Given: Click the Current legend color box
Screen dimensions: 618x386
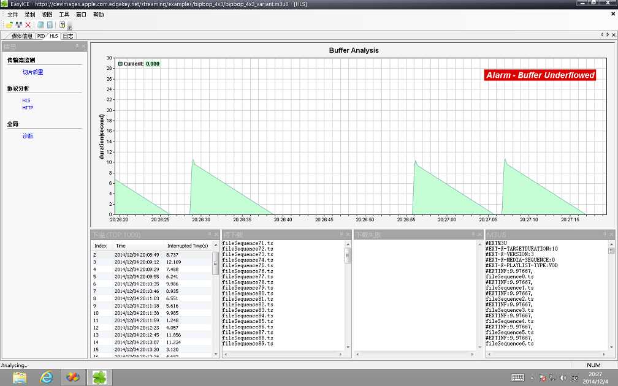Looking at the screenshot, I should click(x=120, y=64).
